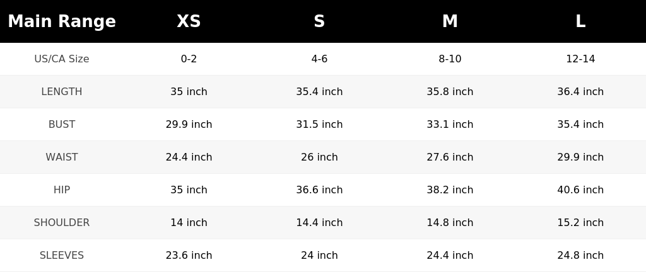Click the BUST row label
This screenshot has width=646, height=272.
click(x=62, y=125)
